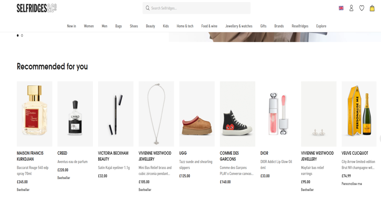The width and height of the screenshot is (381, 211).
Task: Open the Home & tech menu
Action: pos(185,26)
